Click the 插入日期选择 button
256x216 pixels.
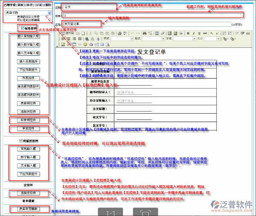click(x=28, y=62)
